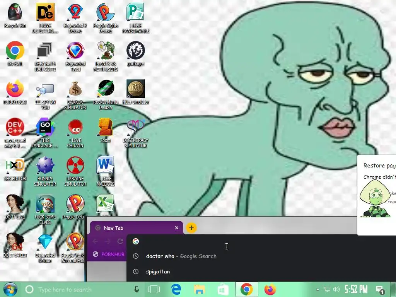Select the New Tab tab in Chrome
Screen dimensions: 396x297
click(x=137, y=228)
